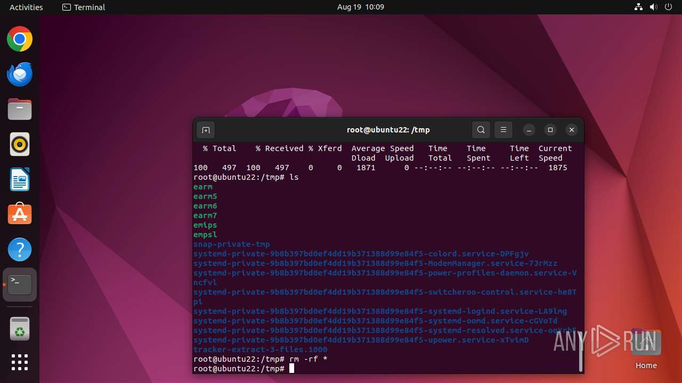The width and height of the screenshot is (682, 383).
Task: Open Home folder on desktop
Action: pos(646,349)
